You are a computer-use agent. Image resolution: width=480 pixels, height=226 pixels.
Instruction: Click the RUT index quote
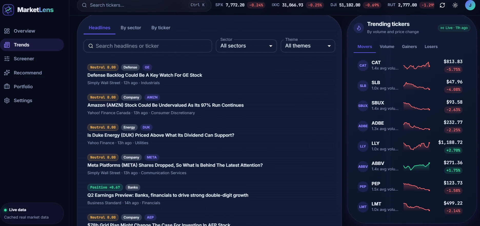(x=411, y=5)
